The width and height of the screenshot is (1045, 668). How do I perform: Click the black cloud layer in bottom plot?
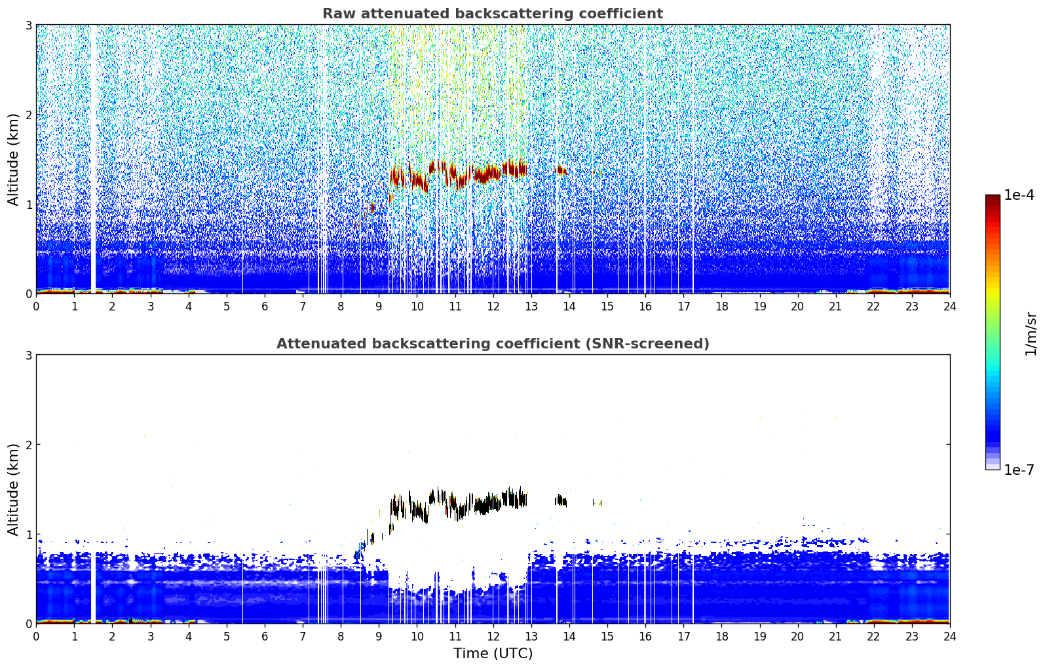(459, 504)
